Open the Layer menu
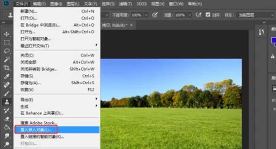 click(x=73, y=4)
